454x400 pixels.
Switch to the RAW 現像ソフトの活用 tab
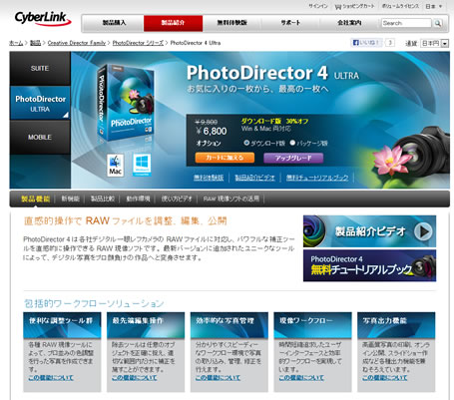pos(231,199)
